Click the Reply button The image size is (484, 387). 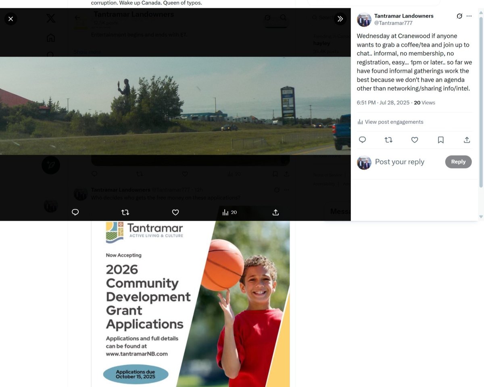(458, 161)
